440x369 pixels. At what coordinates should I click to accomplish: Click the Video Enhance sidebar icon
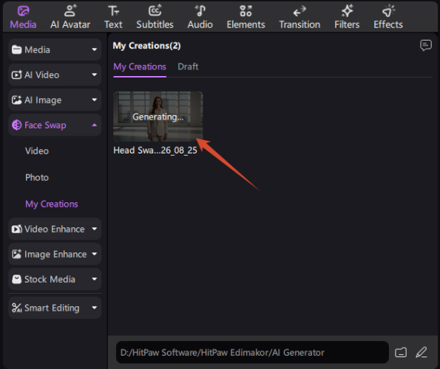pos(16,229)
